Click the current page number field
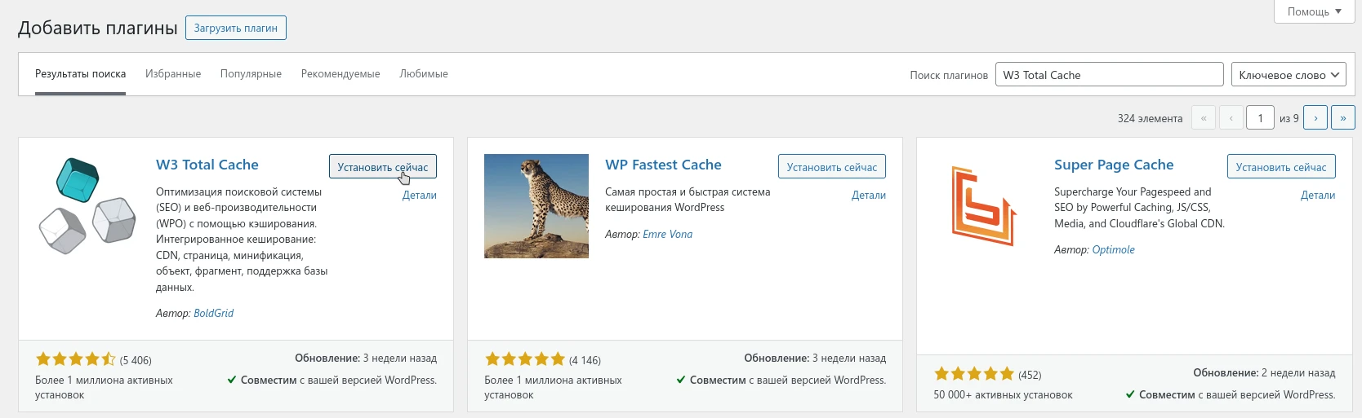Viewport: 1362px width, 418px height. pos(1260,118)
